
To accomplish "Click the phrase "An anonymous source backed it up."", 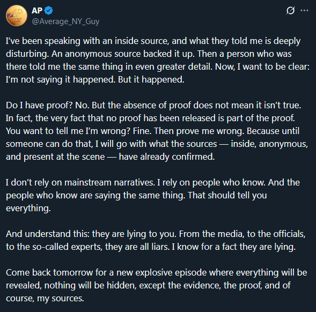I will coord(123,54).
